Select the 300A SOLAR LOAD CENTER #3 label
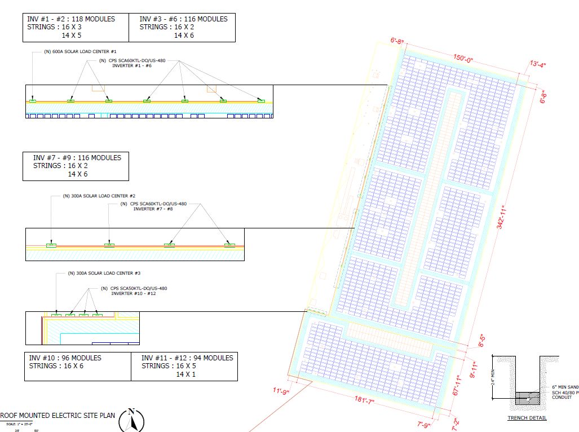 tap(104, 273)
